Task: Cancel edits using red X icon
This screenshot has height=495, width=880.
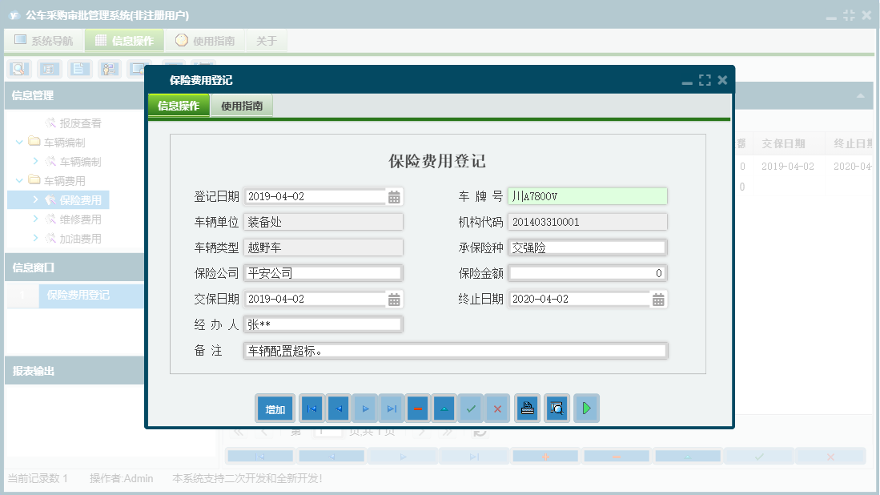Action: point(497,408)
